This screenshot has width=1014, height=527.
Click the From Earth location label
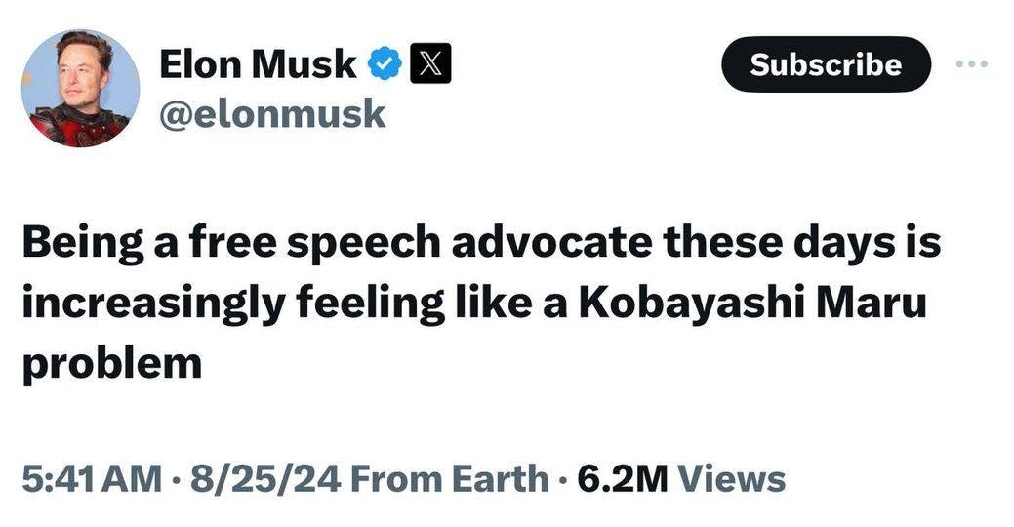[447, 478]
